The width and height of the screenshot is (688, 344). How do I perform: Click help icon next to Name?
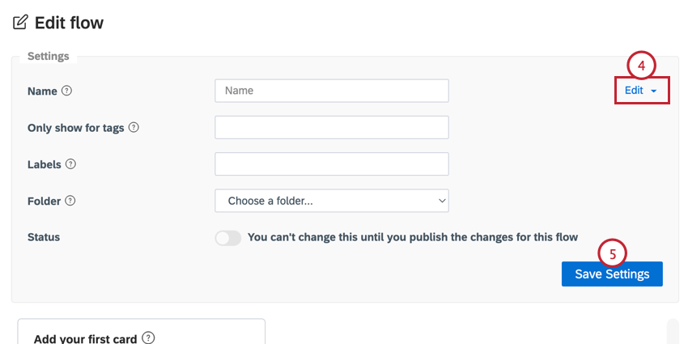(66, 91)
